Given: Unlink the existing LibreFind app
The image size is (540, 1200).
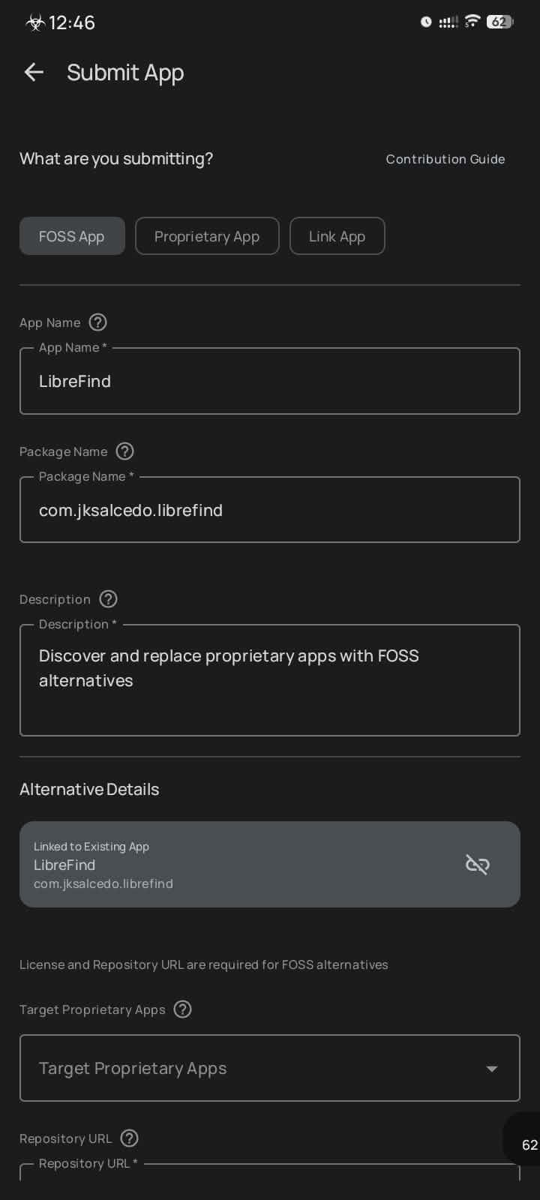Looking at the screenshot, I should [x=478, y=865].
